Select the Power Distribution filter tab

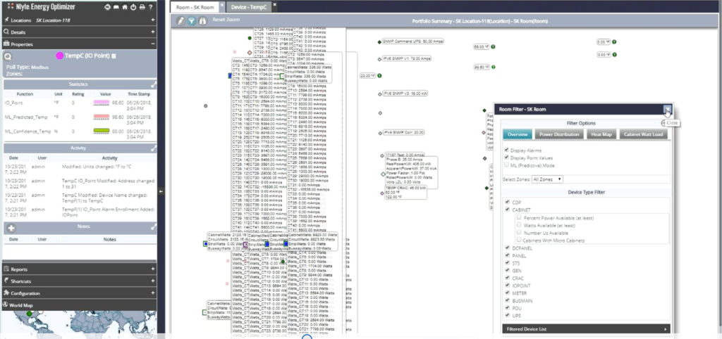pyautogui.click(x=559, y=134)
